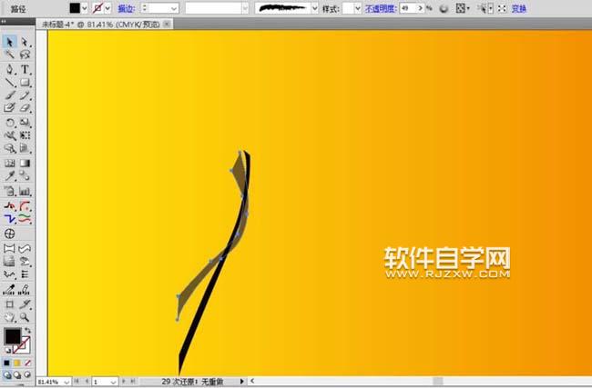
Task: Select the Symbol Sprayer tool
Action: coord(9,191)
